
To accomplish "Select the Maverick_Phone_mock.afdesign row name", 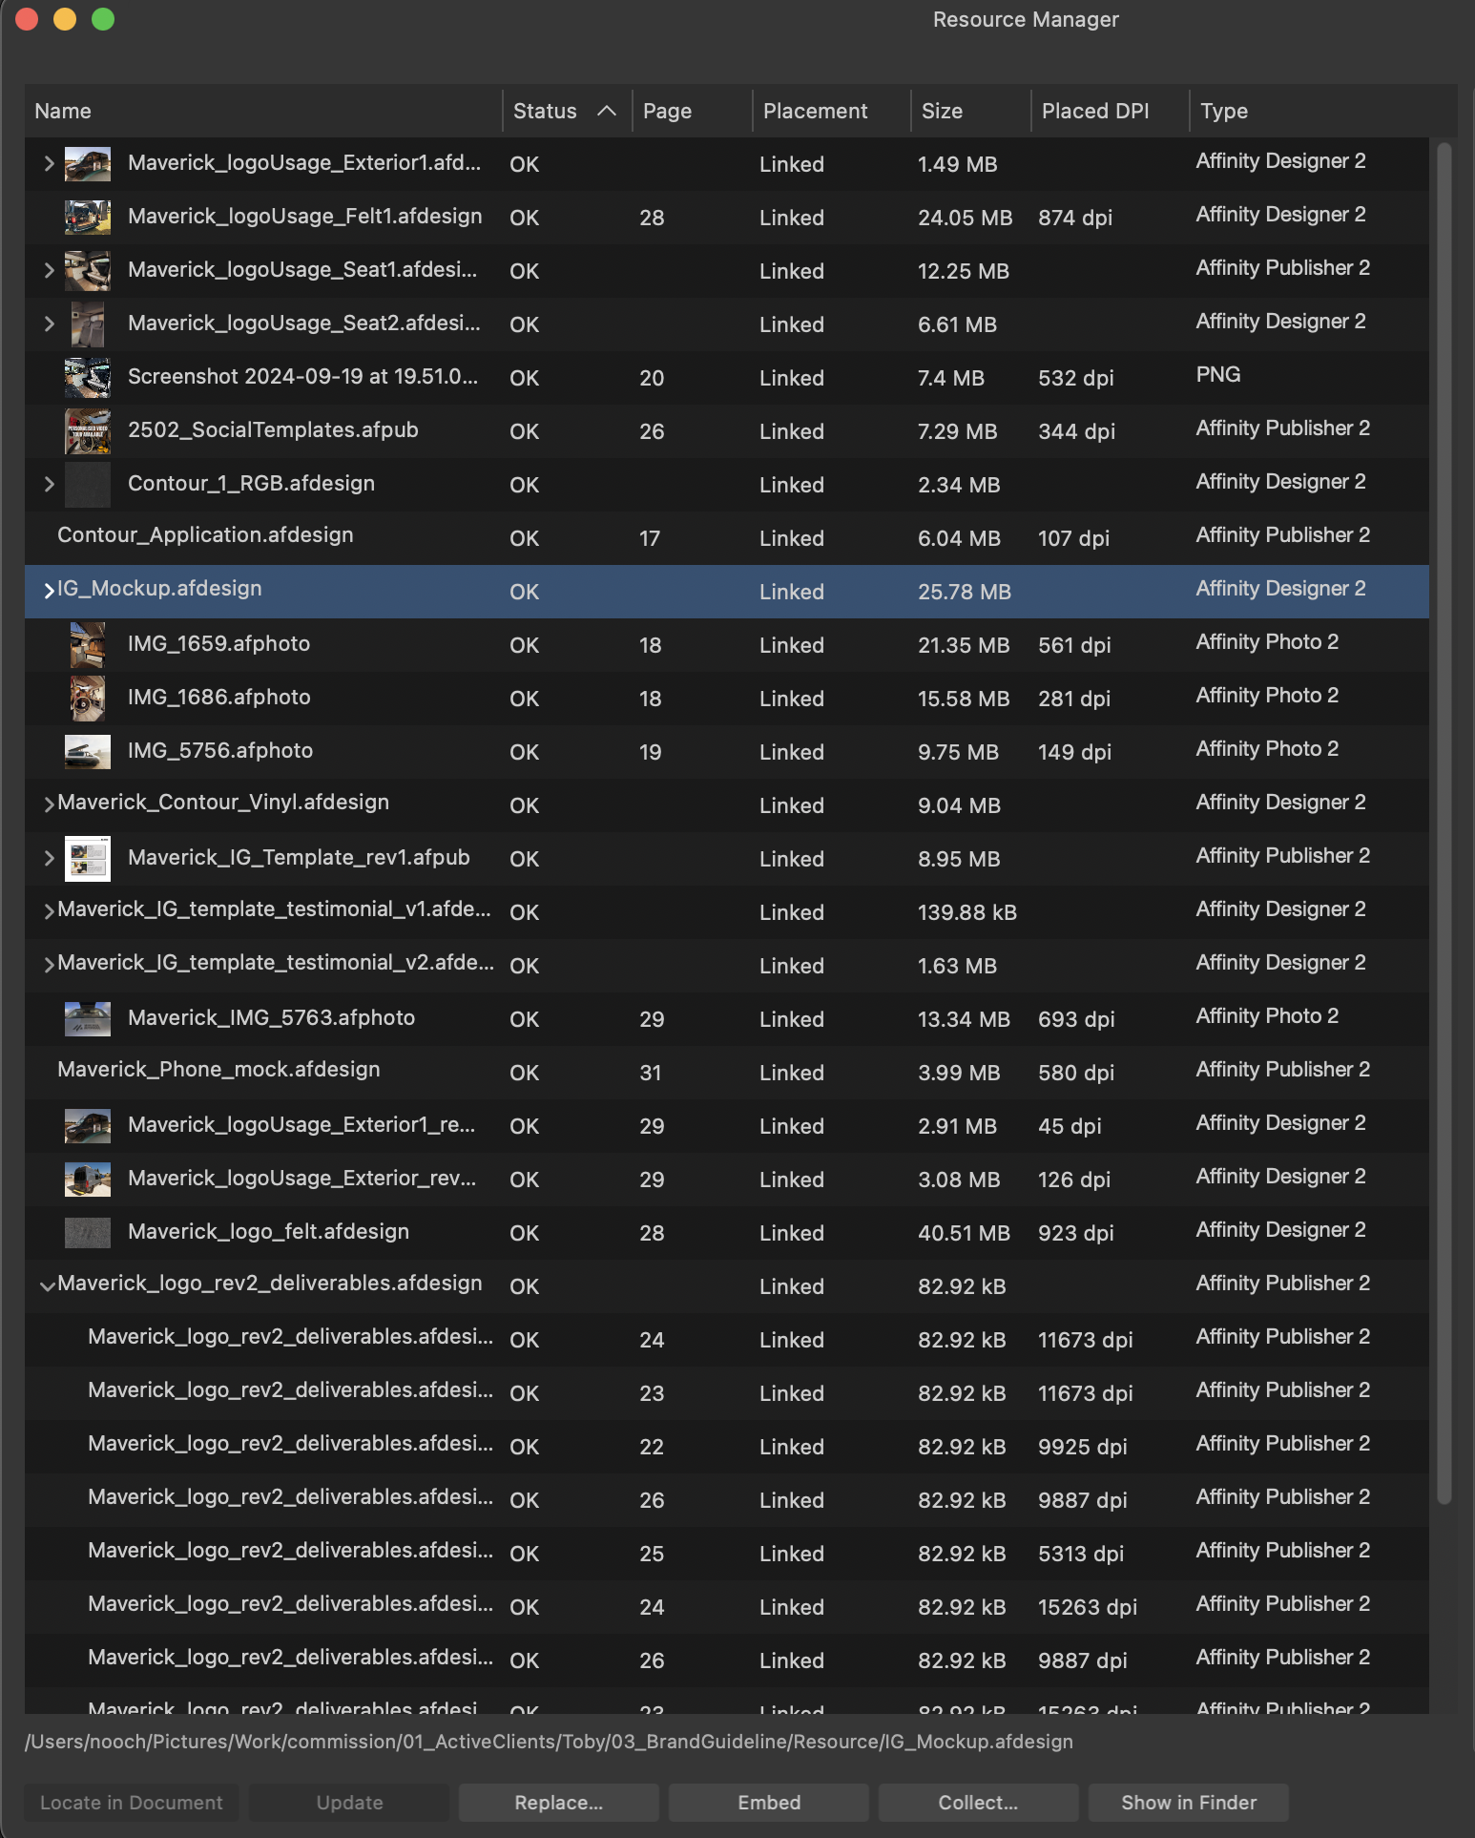I will click(x=218, y=1069).
